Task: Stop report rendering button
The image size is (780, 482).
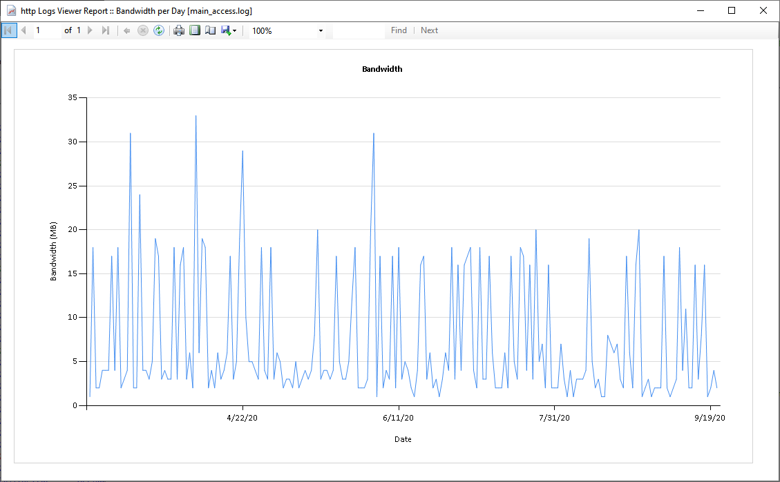Action: coord(143,31)
